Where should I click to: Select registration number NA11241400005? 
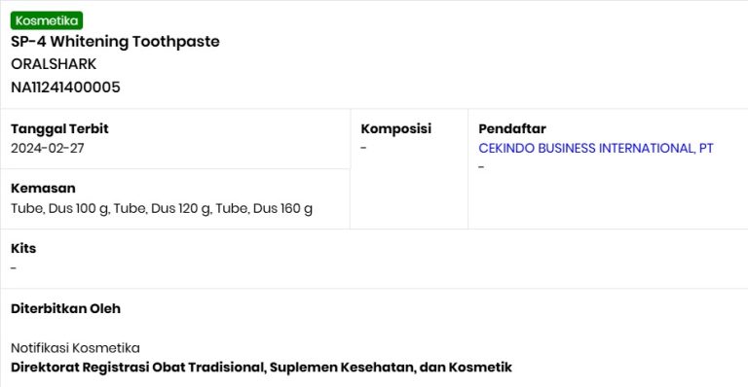click(x=65, y=88)
